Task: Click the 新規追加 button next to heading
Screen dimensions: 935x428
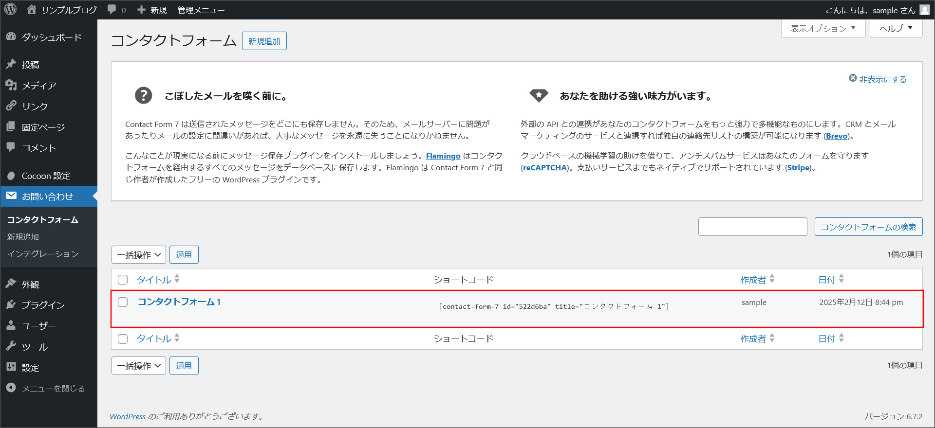Action: click(264, 41)
